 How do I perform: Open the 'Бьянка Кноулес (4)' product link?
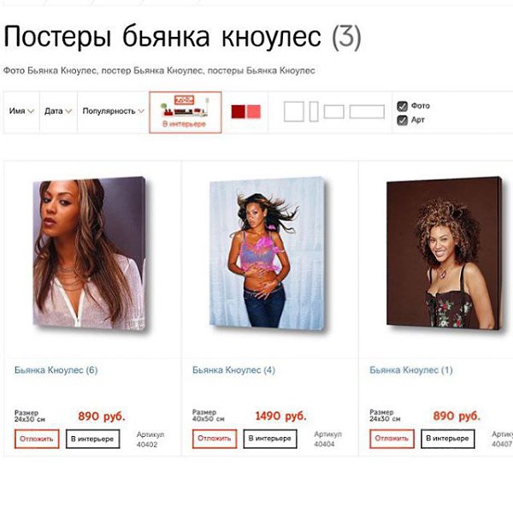click(233, 370)
